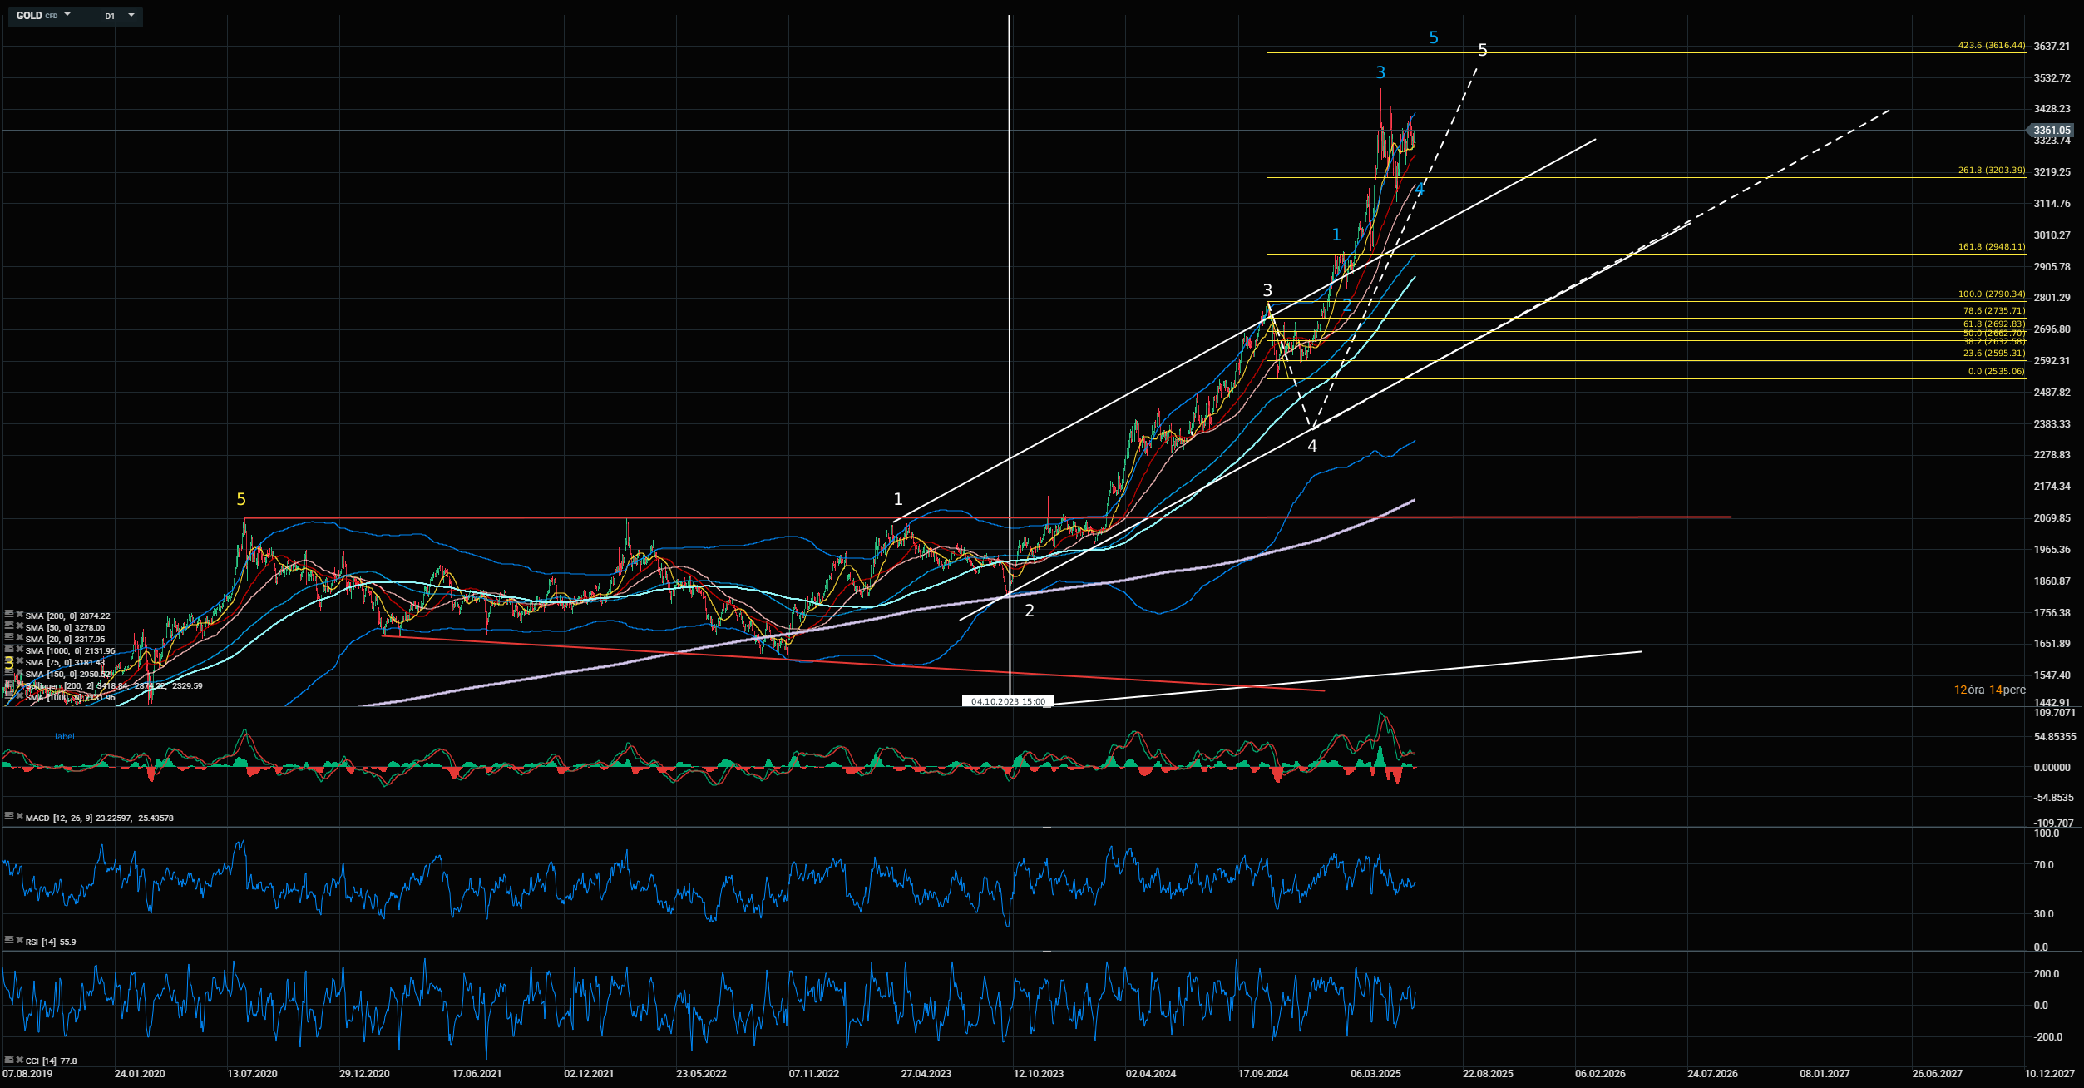Viewport: 2084px width, 1088px height.
Task: Select the white wave label 2
Action: (1030, 611)
